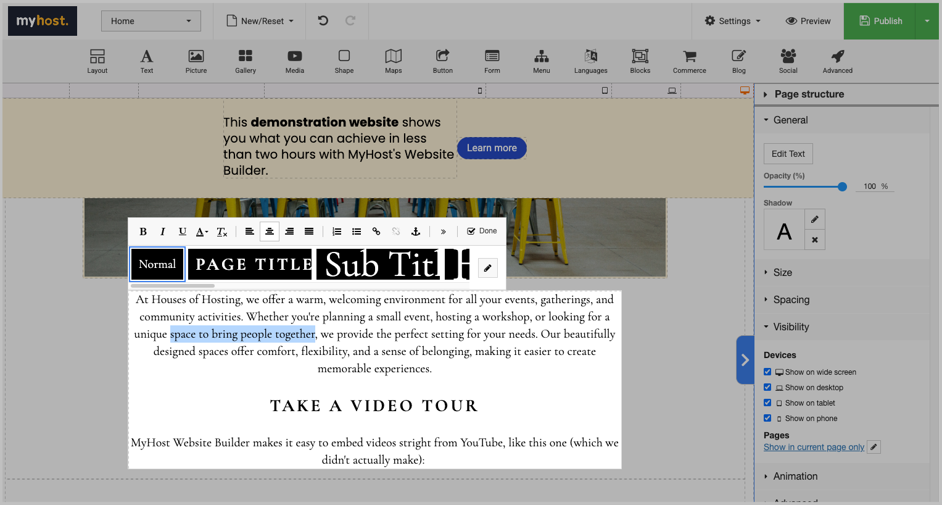Open the Commerce tool
The width and height of the screenshot is (942, 505).
(x=689, y=61)
